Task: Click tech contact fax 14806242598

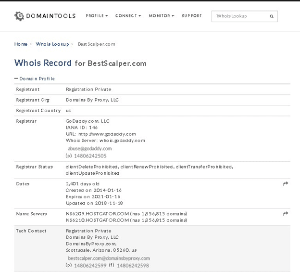Action: tap(133, 266)
